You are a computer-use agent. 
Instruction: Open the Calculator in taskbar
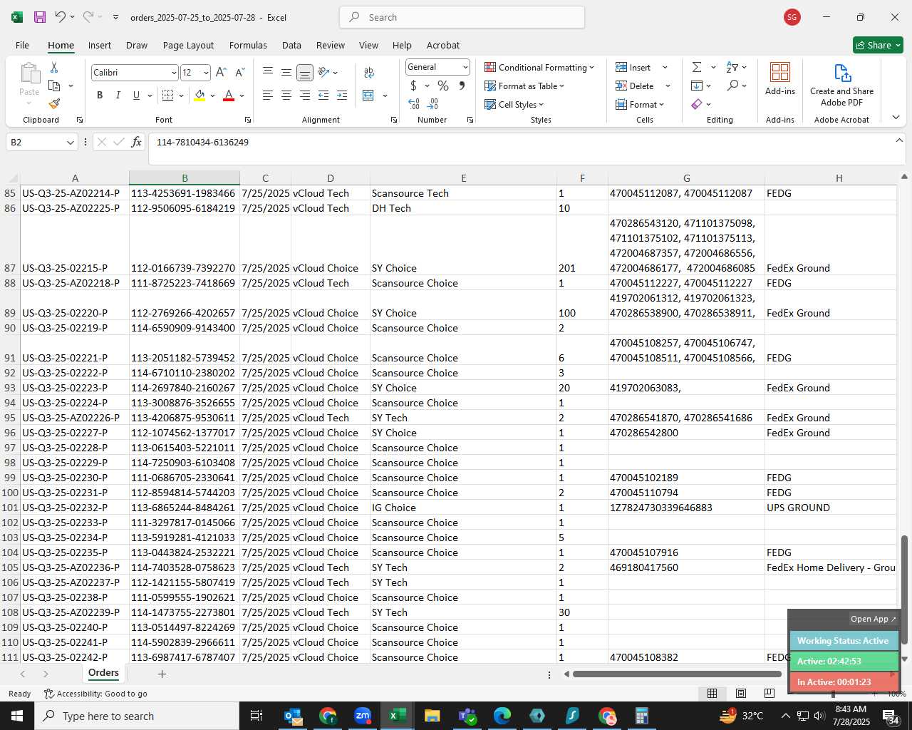pyautogui.click(x=641, y=716)
